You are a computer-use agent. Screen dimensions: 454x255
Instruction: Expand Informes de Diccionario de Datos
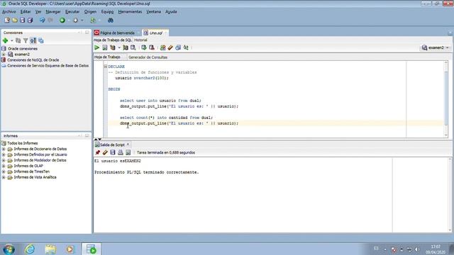[x=4, y=149]
